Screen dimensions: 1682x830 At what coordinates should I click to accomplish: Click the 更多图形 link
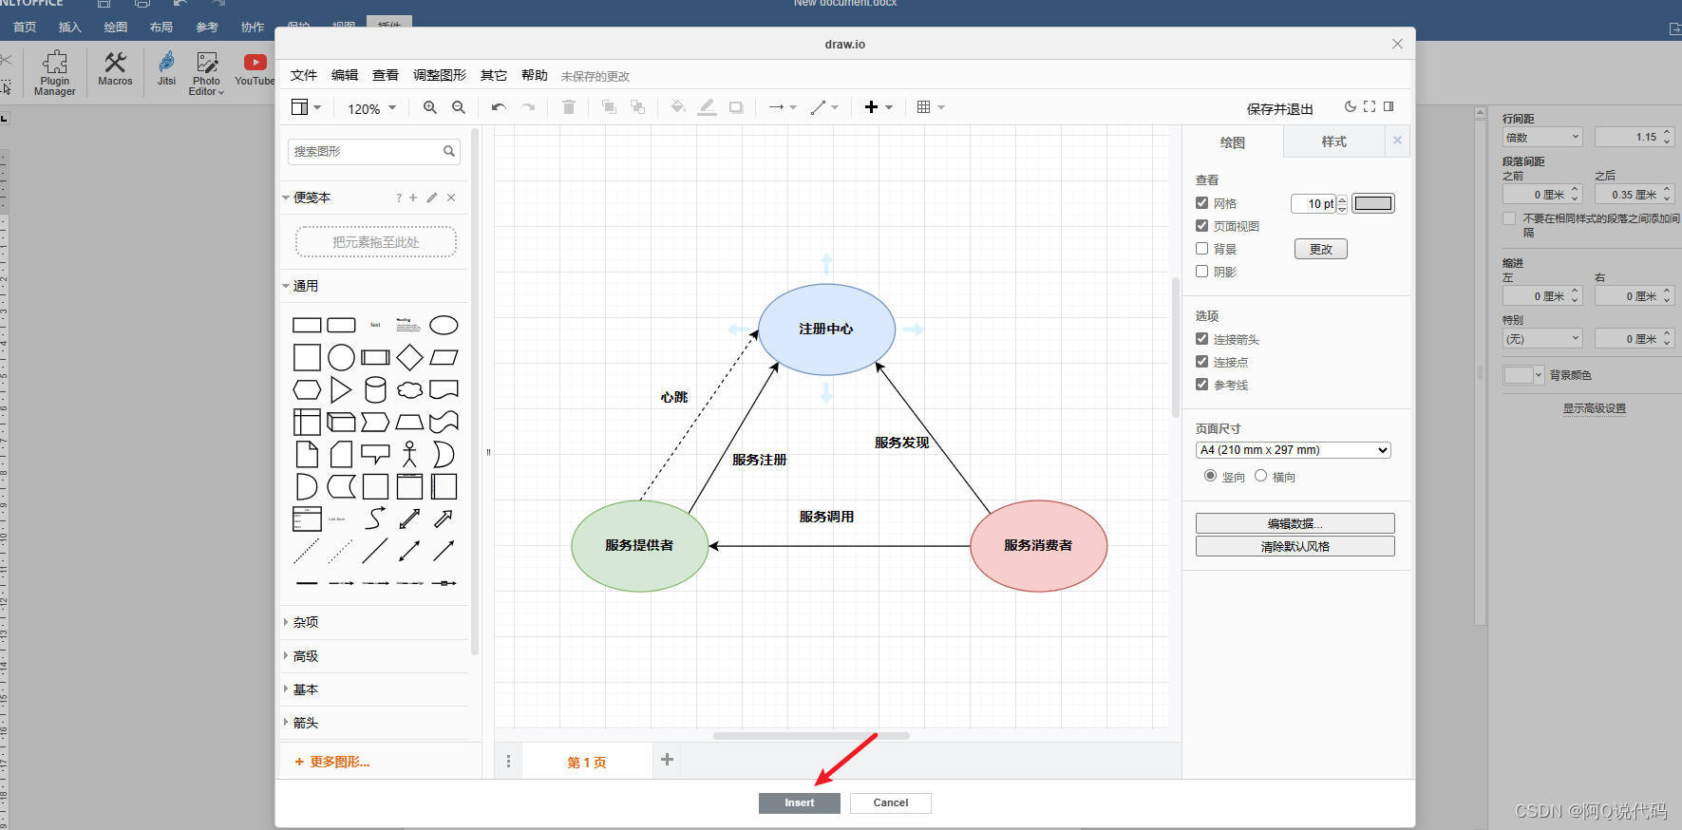pyautogui.click(x=332, y=762)
